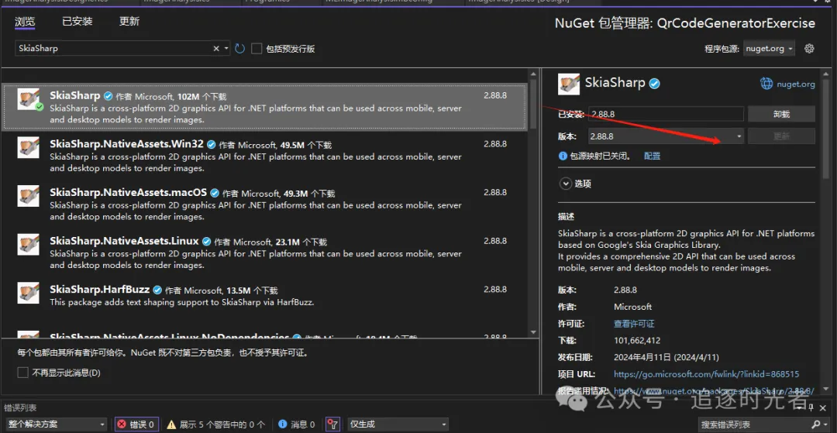The image size is (837, 433).
Task: Open the 仅生成 dropdown
Action: (398, 424)
